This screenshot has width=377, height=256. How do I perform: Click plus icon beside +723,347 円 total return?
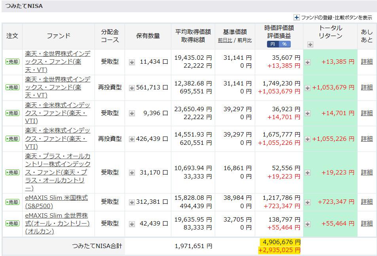307,202
